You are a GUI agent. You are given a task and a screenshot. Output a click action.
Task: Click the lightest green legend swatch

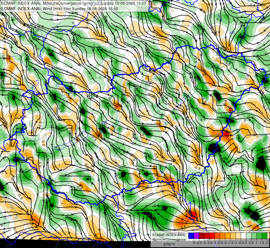(x=249, y=236)
